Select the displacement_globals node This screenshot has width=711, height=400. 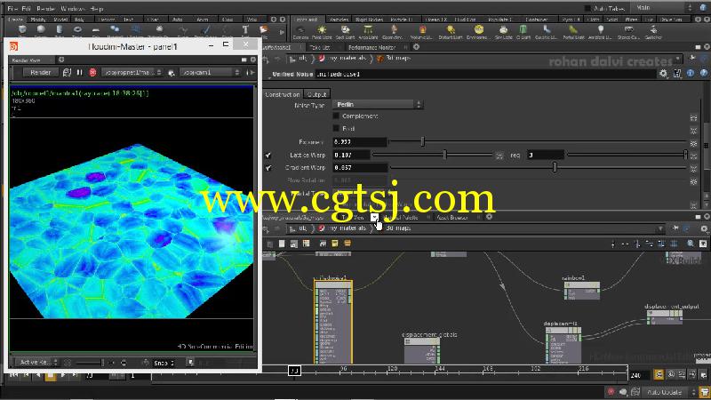coord(422,349)
